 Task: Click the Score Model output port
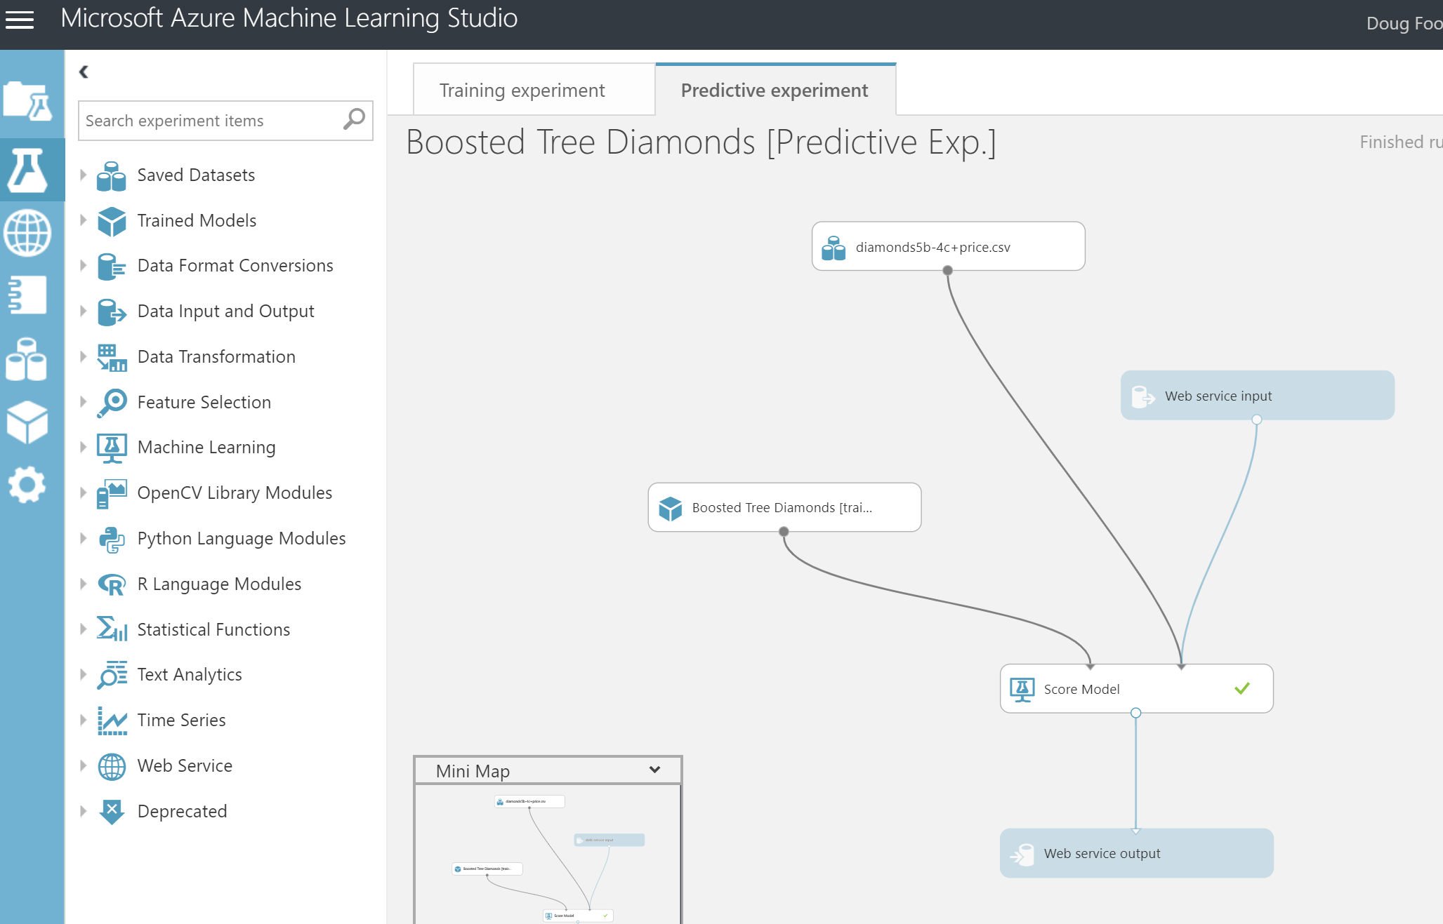(x=1135, y=713)
